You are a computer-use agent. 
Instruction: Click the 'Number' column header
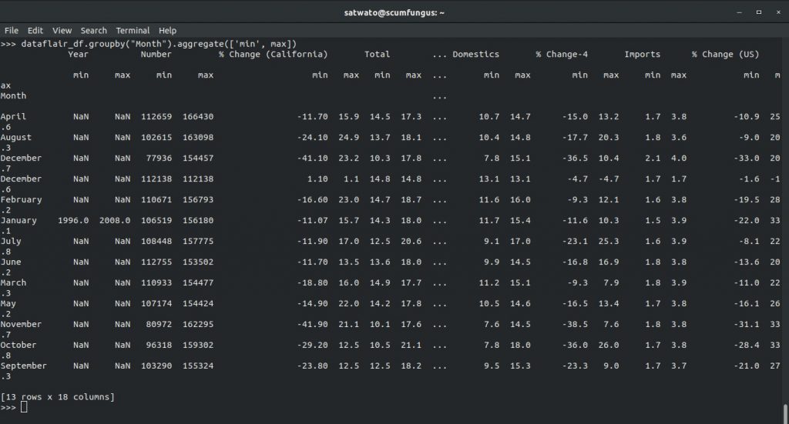coord(156,55)
